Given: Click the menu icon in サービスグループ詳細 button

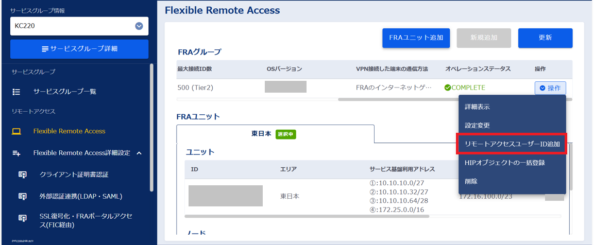Looking at the screenshot, I should click(45, 49).
